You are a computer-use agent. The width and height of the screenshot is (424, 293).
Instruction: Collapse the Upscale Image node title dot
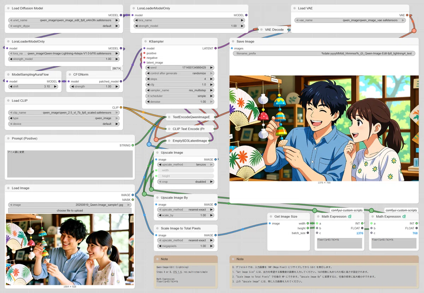pos(157,153)
